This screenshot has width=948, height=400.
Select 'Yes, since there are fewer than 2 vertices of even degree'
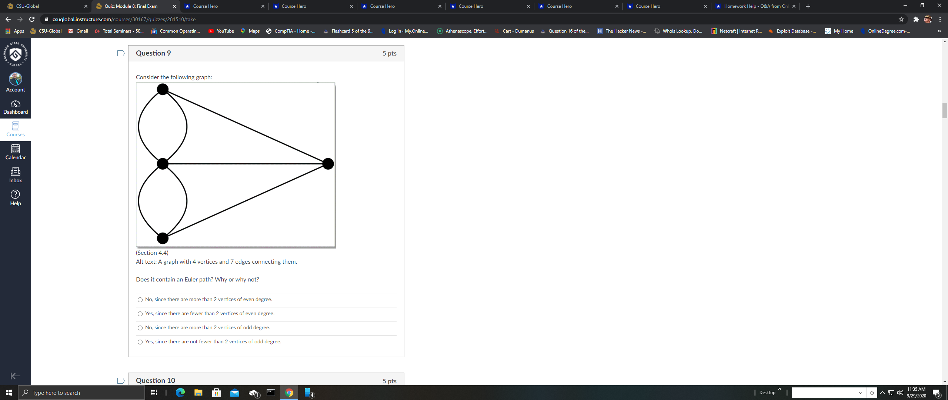point(140,314)
